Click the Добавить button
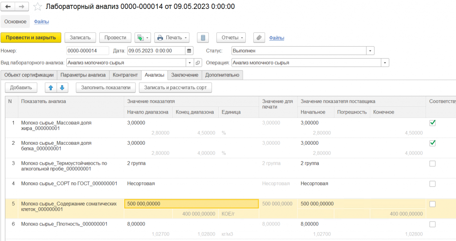This screenshot has width=456, height=241. 21,87
